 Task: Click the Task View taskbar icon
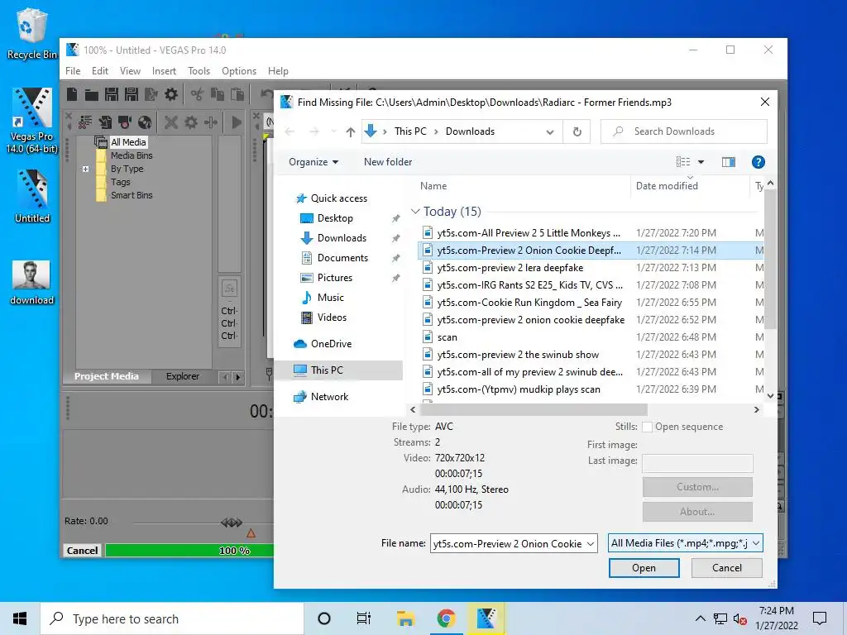(x=364, y=618)
